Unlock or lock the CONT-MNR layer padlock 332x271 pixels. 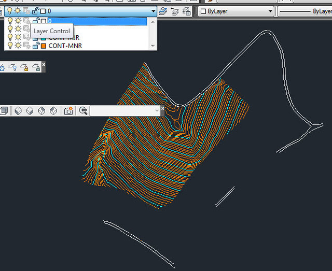(x=35, y=46)
